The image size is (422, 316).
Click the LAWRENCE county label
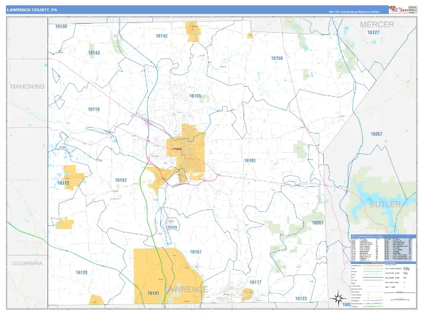(186, 290)
